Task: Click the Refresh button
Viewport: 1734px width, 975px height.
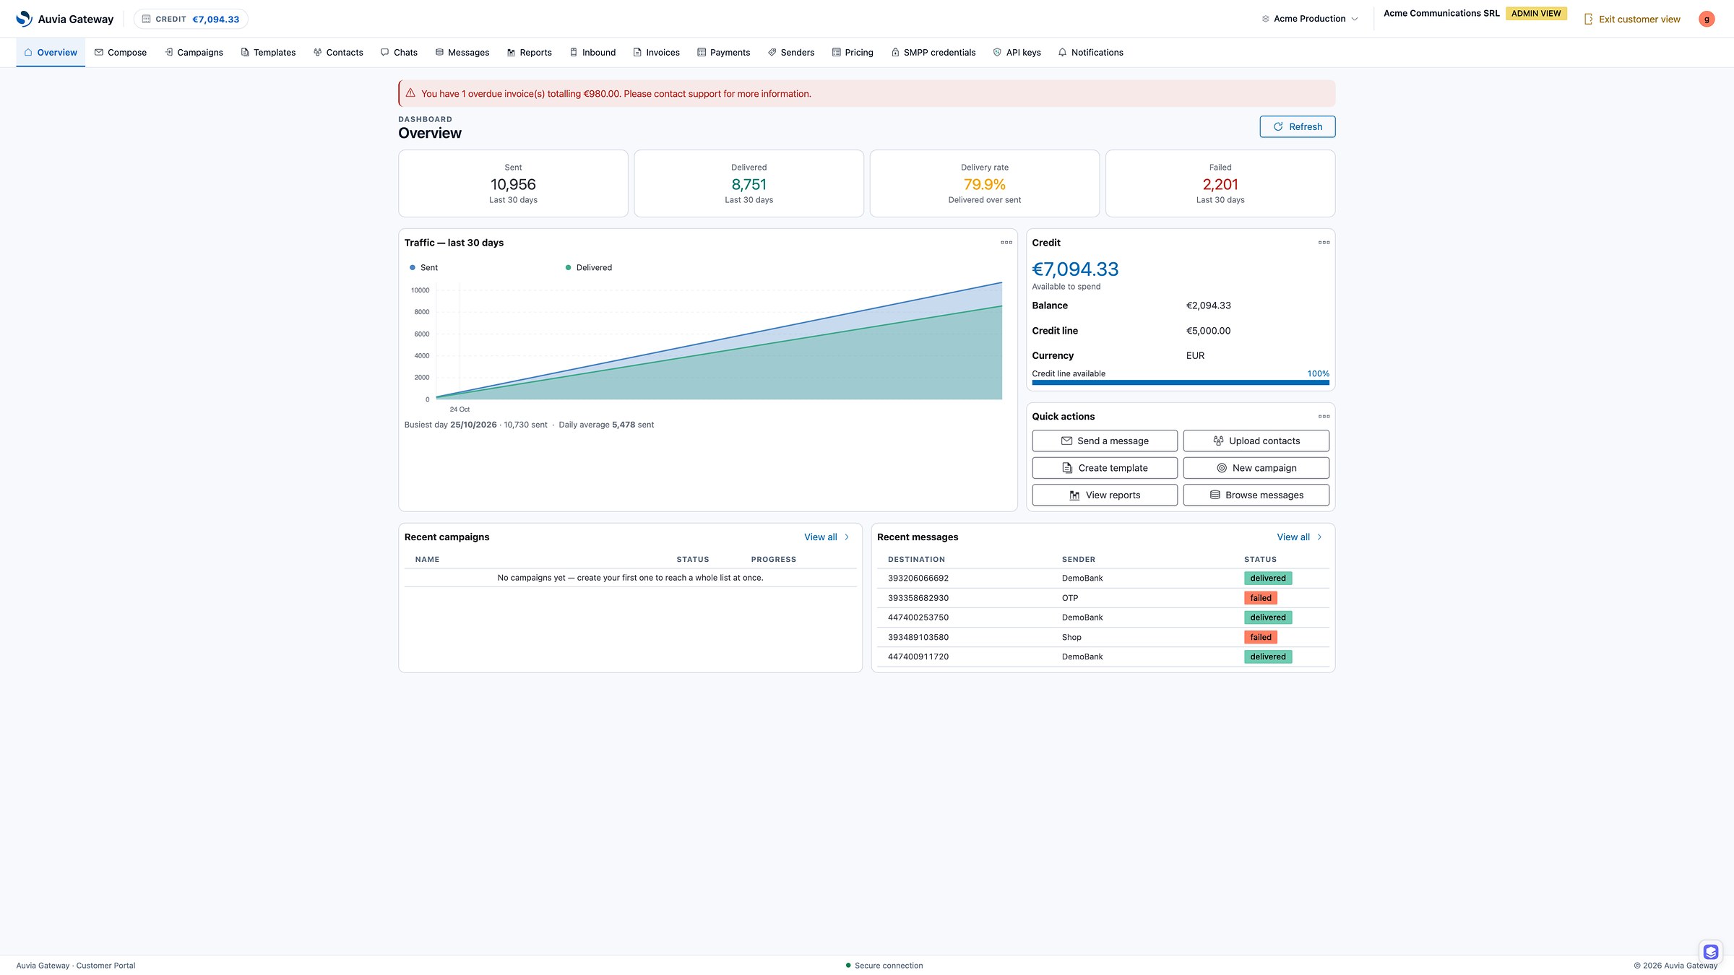Action: point(1298,126)
